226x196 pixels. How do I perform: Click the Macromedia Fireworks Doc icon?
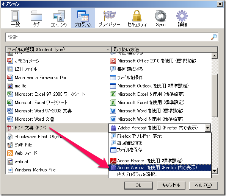click(10, 77)
